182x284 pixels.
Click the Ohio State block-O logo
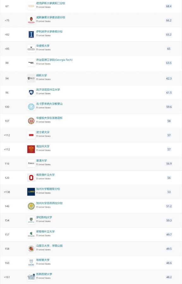coord(31,177)
